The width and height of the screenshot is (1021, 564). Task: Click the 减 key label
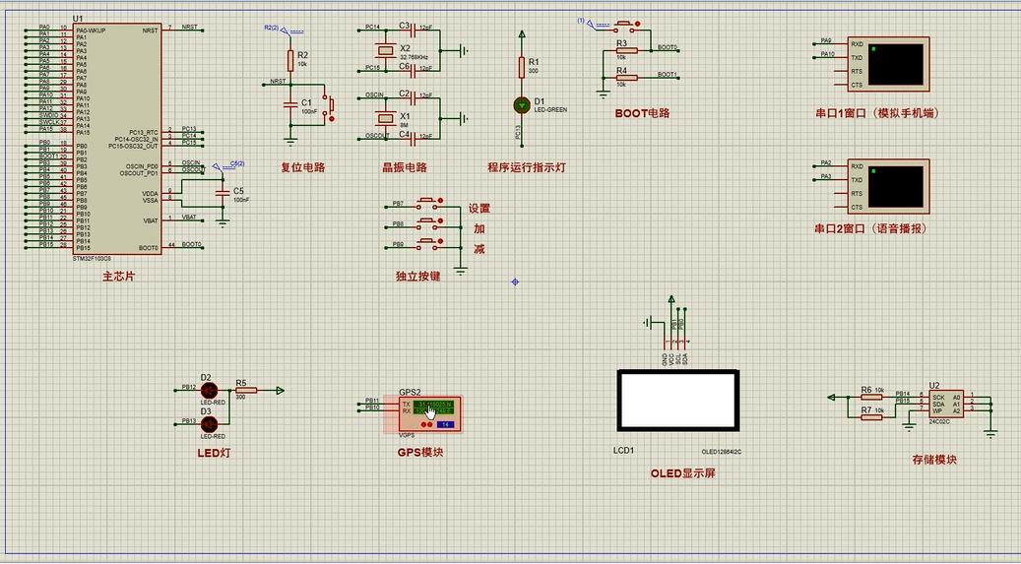[x=479, y=249]
